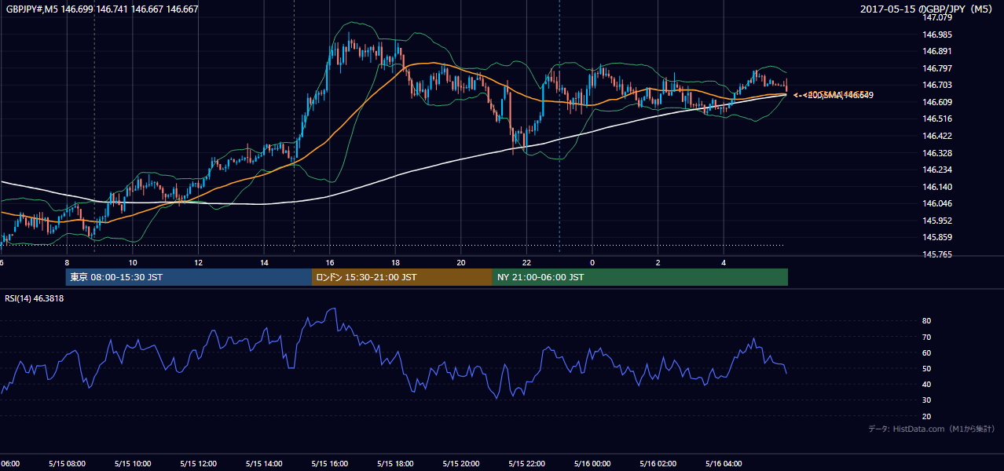Click the 147.079 price axis label
The height and width of the screenshot is (471, 1004).
(x=936, y=18)
